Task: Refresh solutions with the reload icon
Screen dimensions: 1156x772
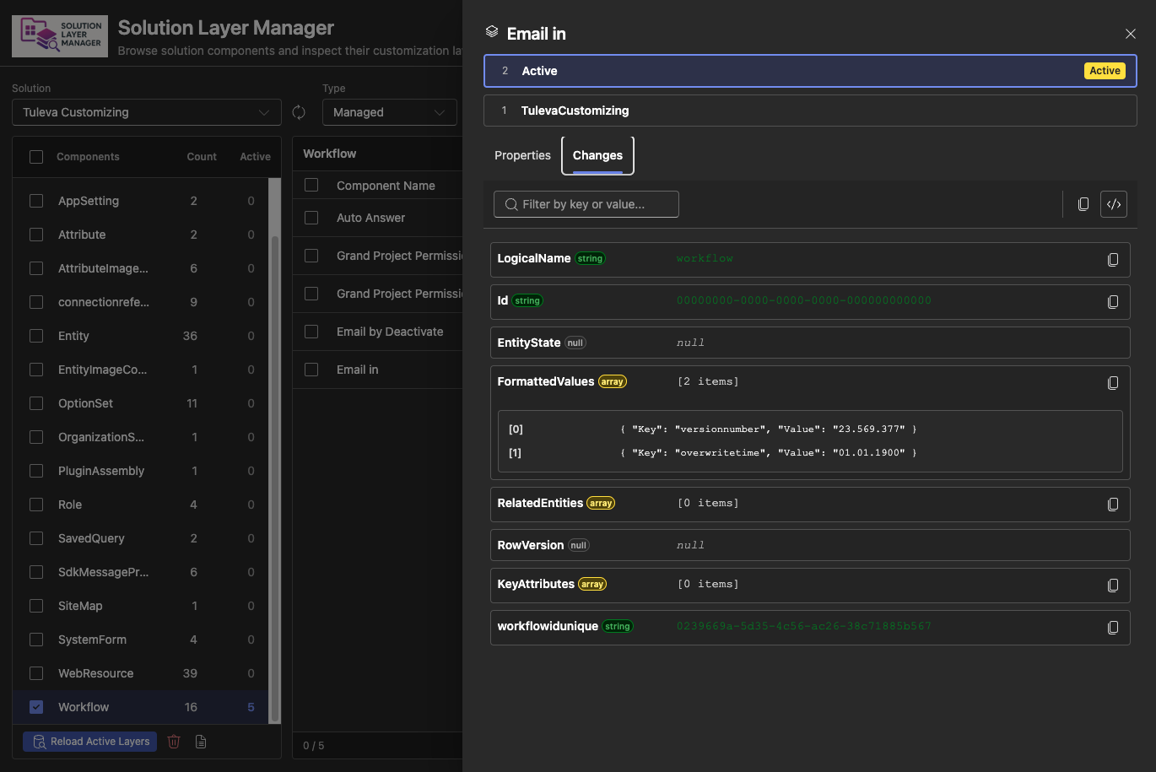Action: coord(299,112)
